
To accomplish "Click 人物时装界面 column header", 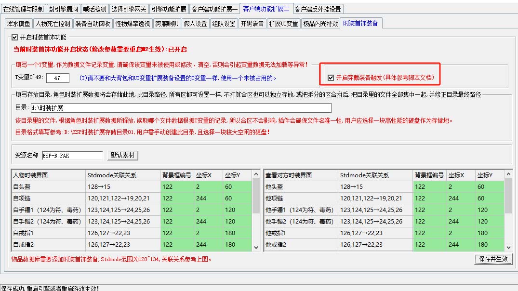I will pyautogui.click(x=49, y=175).
